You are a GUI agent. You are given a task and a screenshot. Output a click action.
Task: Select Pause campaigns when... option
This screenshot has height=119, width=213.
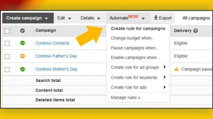pyautogui.click(x=135, y=48)
